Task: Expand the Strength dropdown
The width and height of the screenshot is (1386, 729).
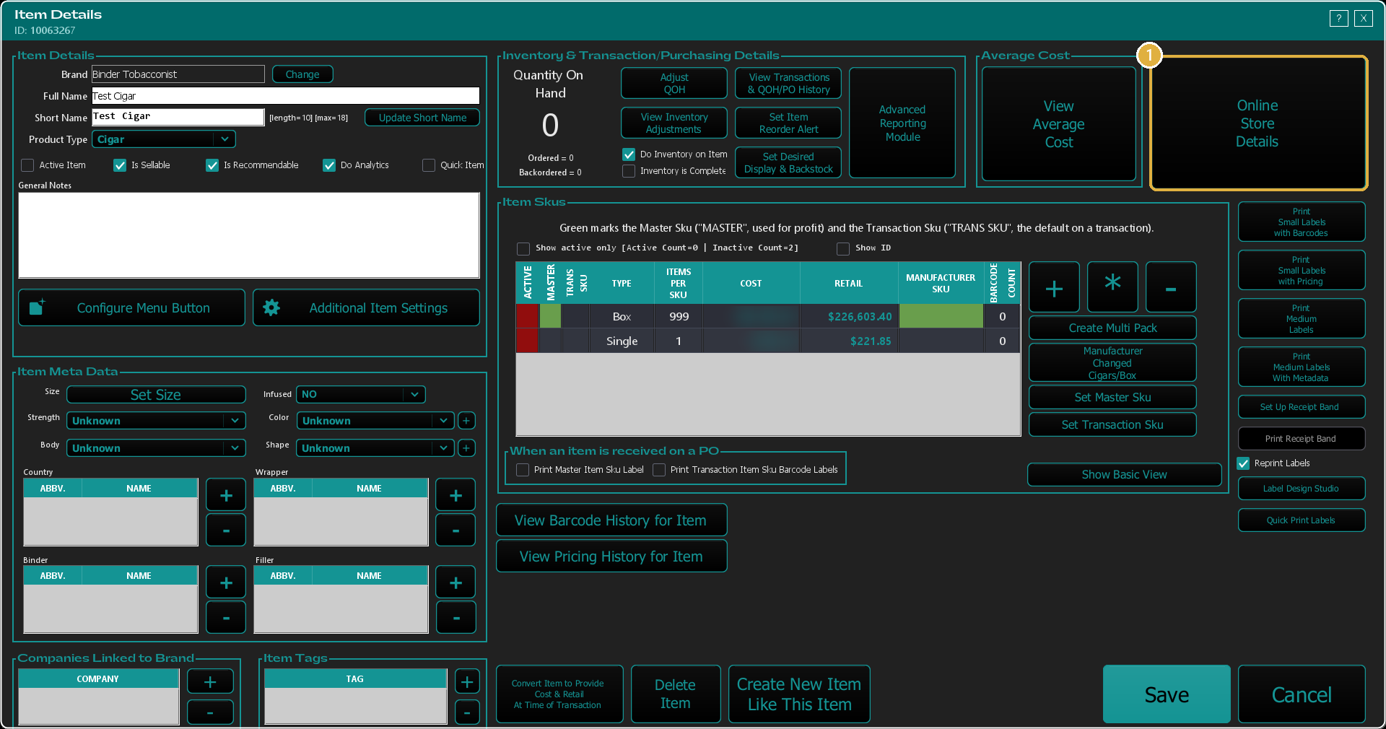Action: (156, 421)
